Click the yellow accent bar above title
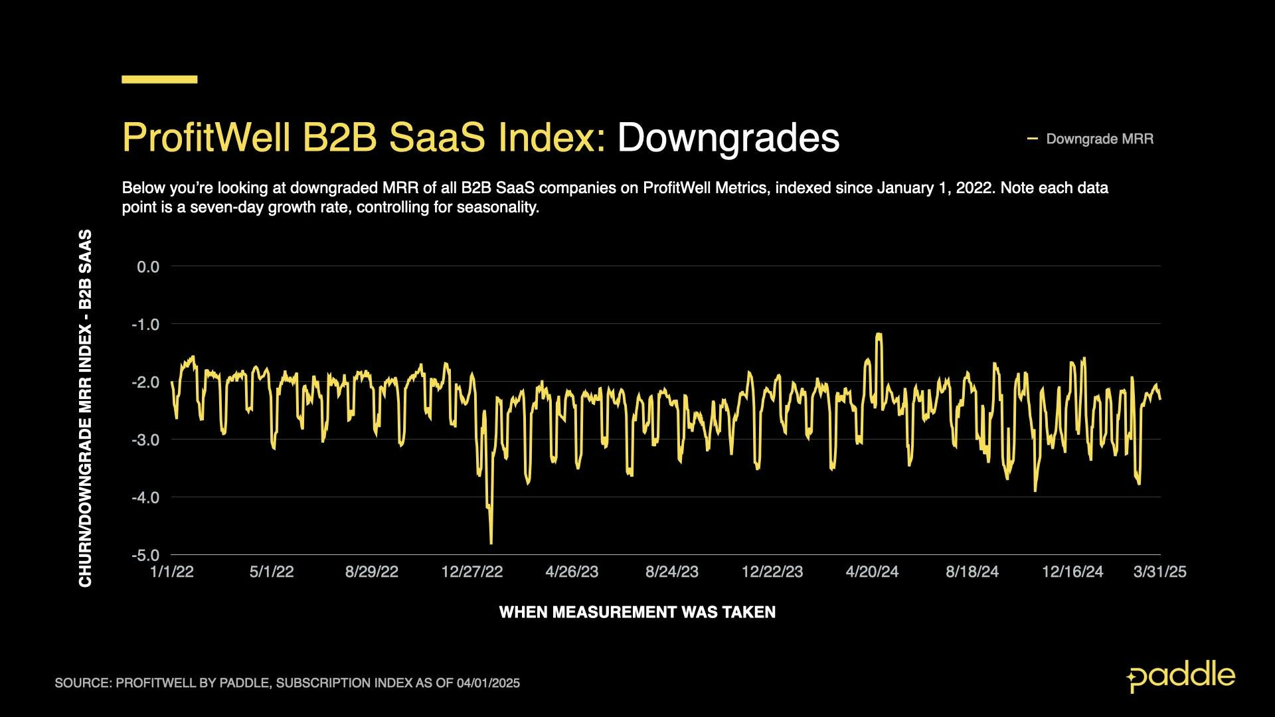This screenshot has width=1275, height=717. (x=159, y=80)
